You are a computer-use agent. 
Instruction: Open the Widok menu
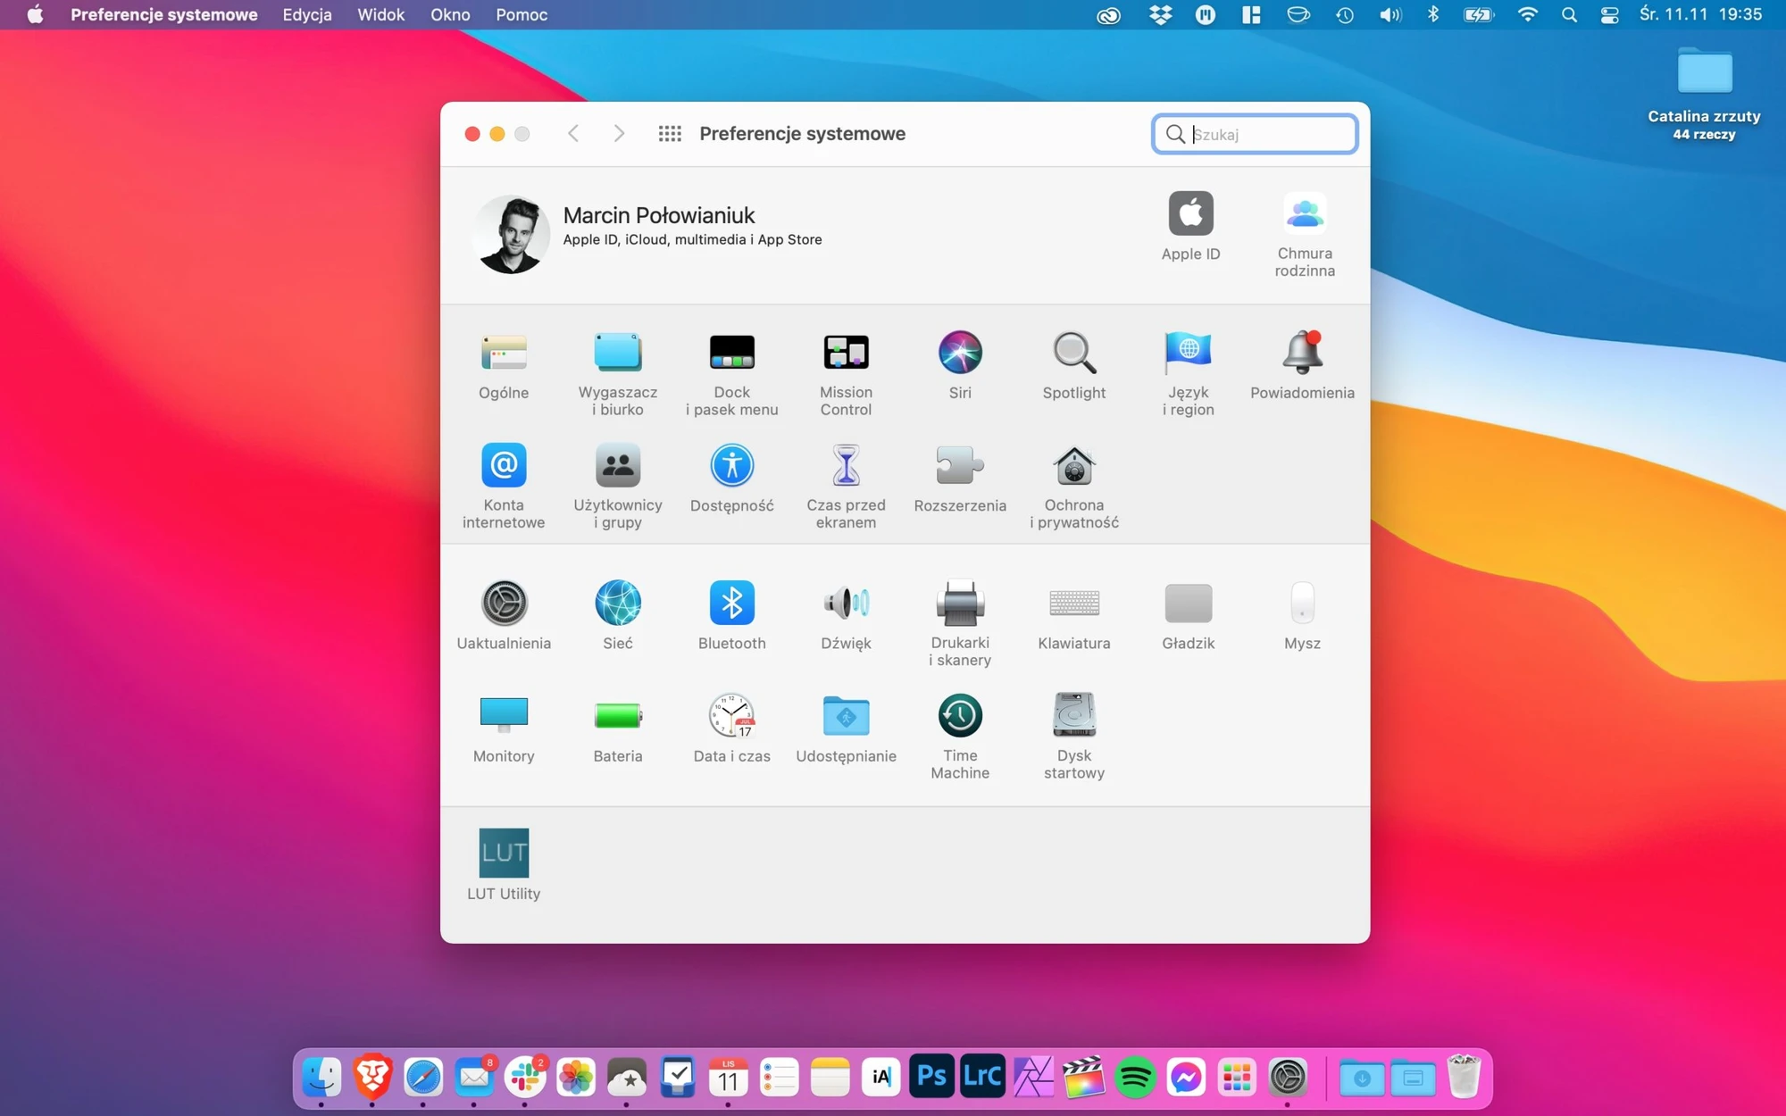click(380, 14)
